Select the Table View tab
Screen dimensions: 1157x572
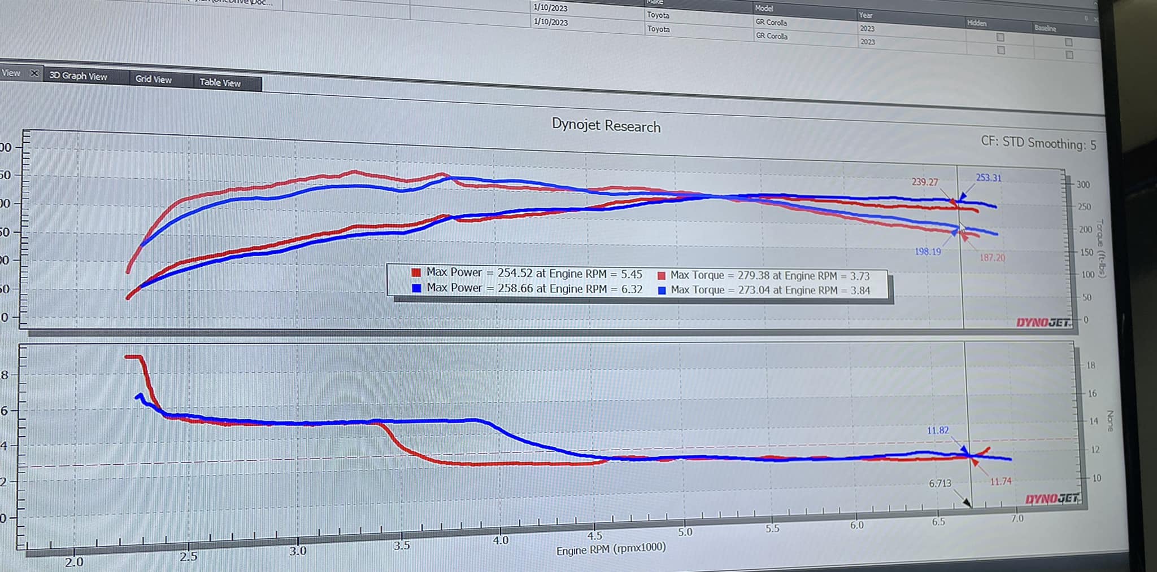pyautogui.click(x=220, y=82)
